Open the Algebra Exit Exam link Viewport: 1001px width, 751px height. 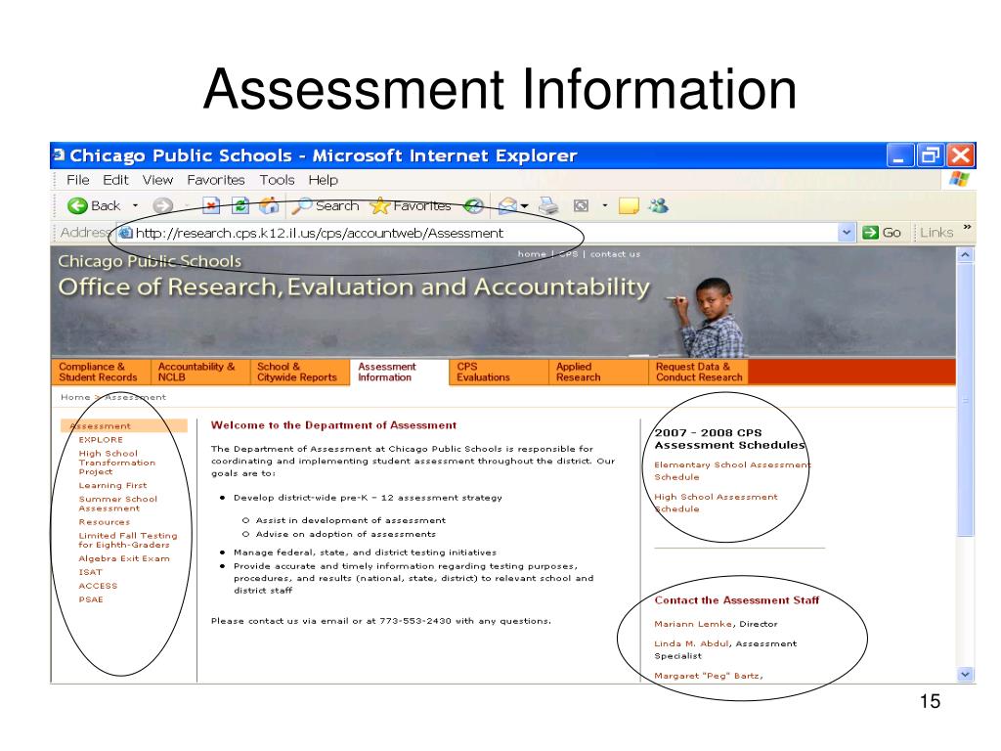point(124,558)
